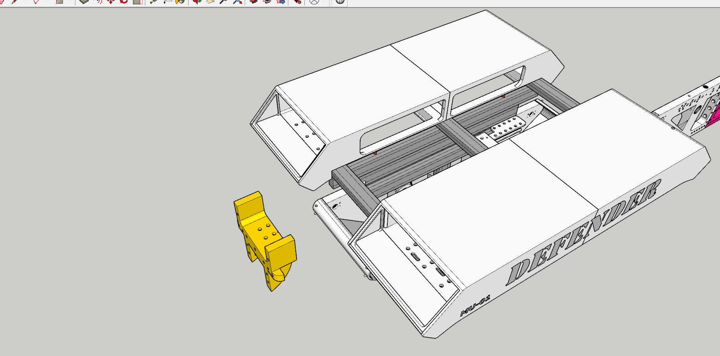The height and width of the screenshot is (356, 720).
Task: Select the red Rotate tool
Action: [124, 1]
